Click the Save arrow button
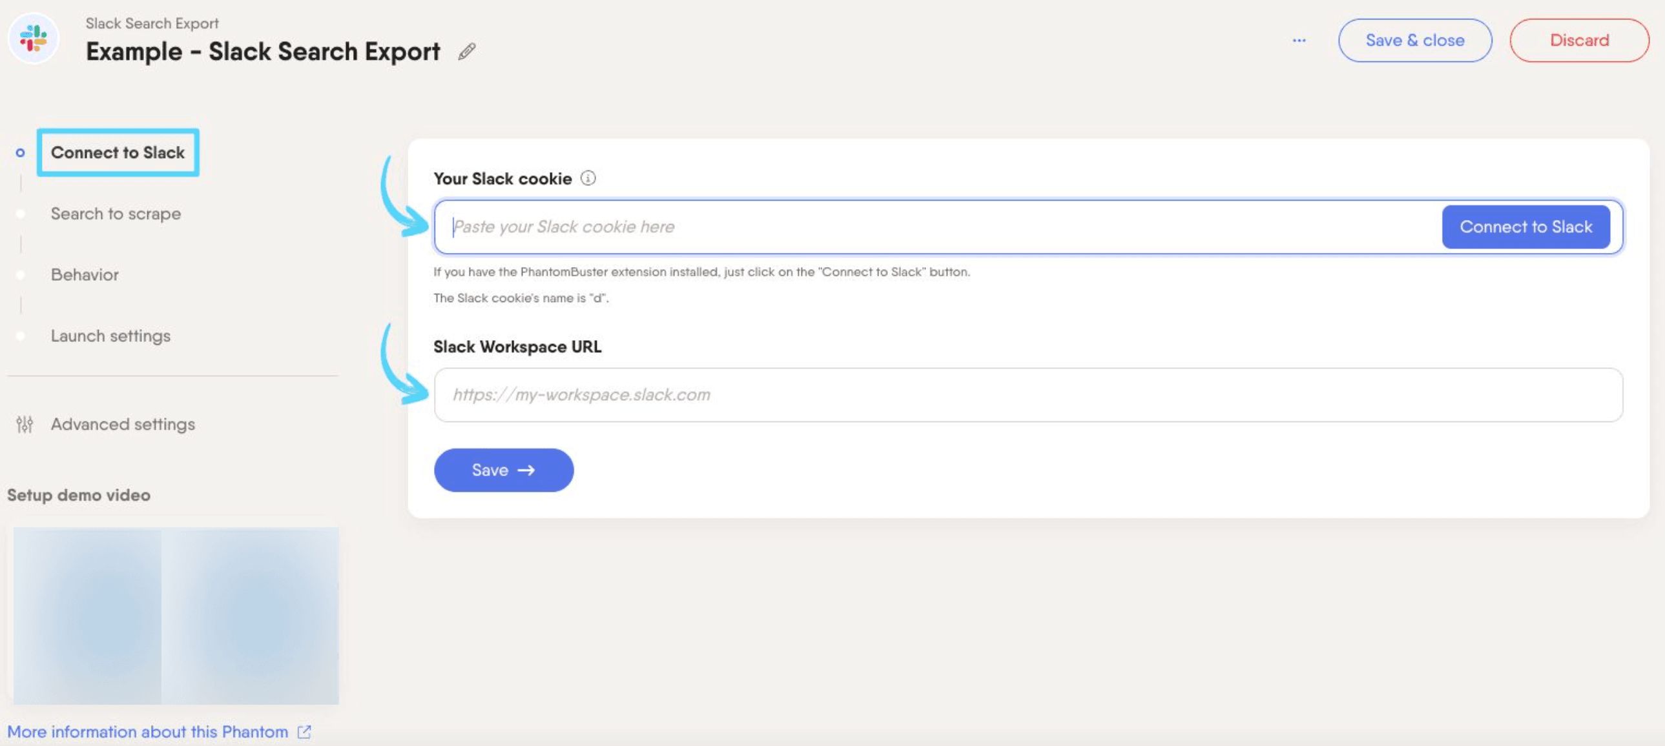 [504, 470]
